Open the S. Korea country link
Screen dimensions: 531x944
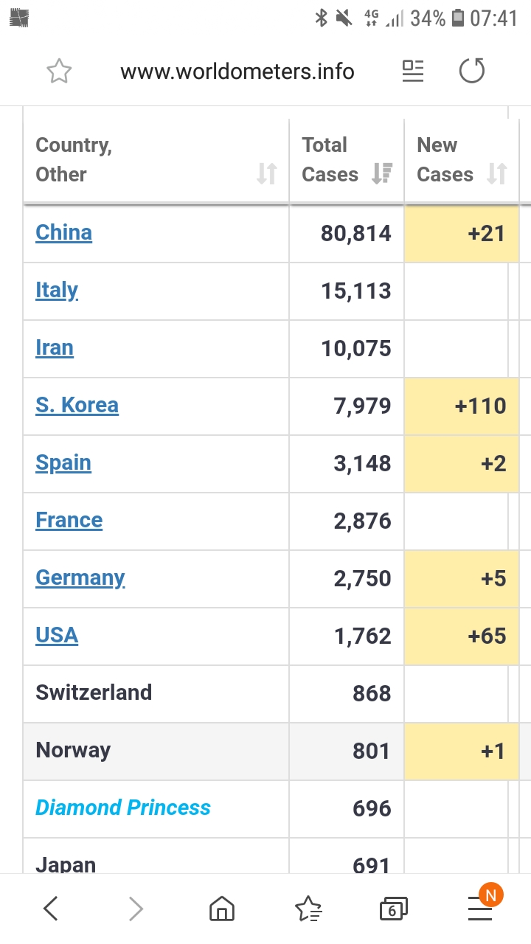[77, 406]
